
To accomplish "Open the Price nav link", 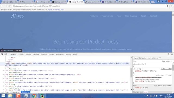I will pos(119,16).
